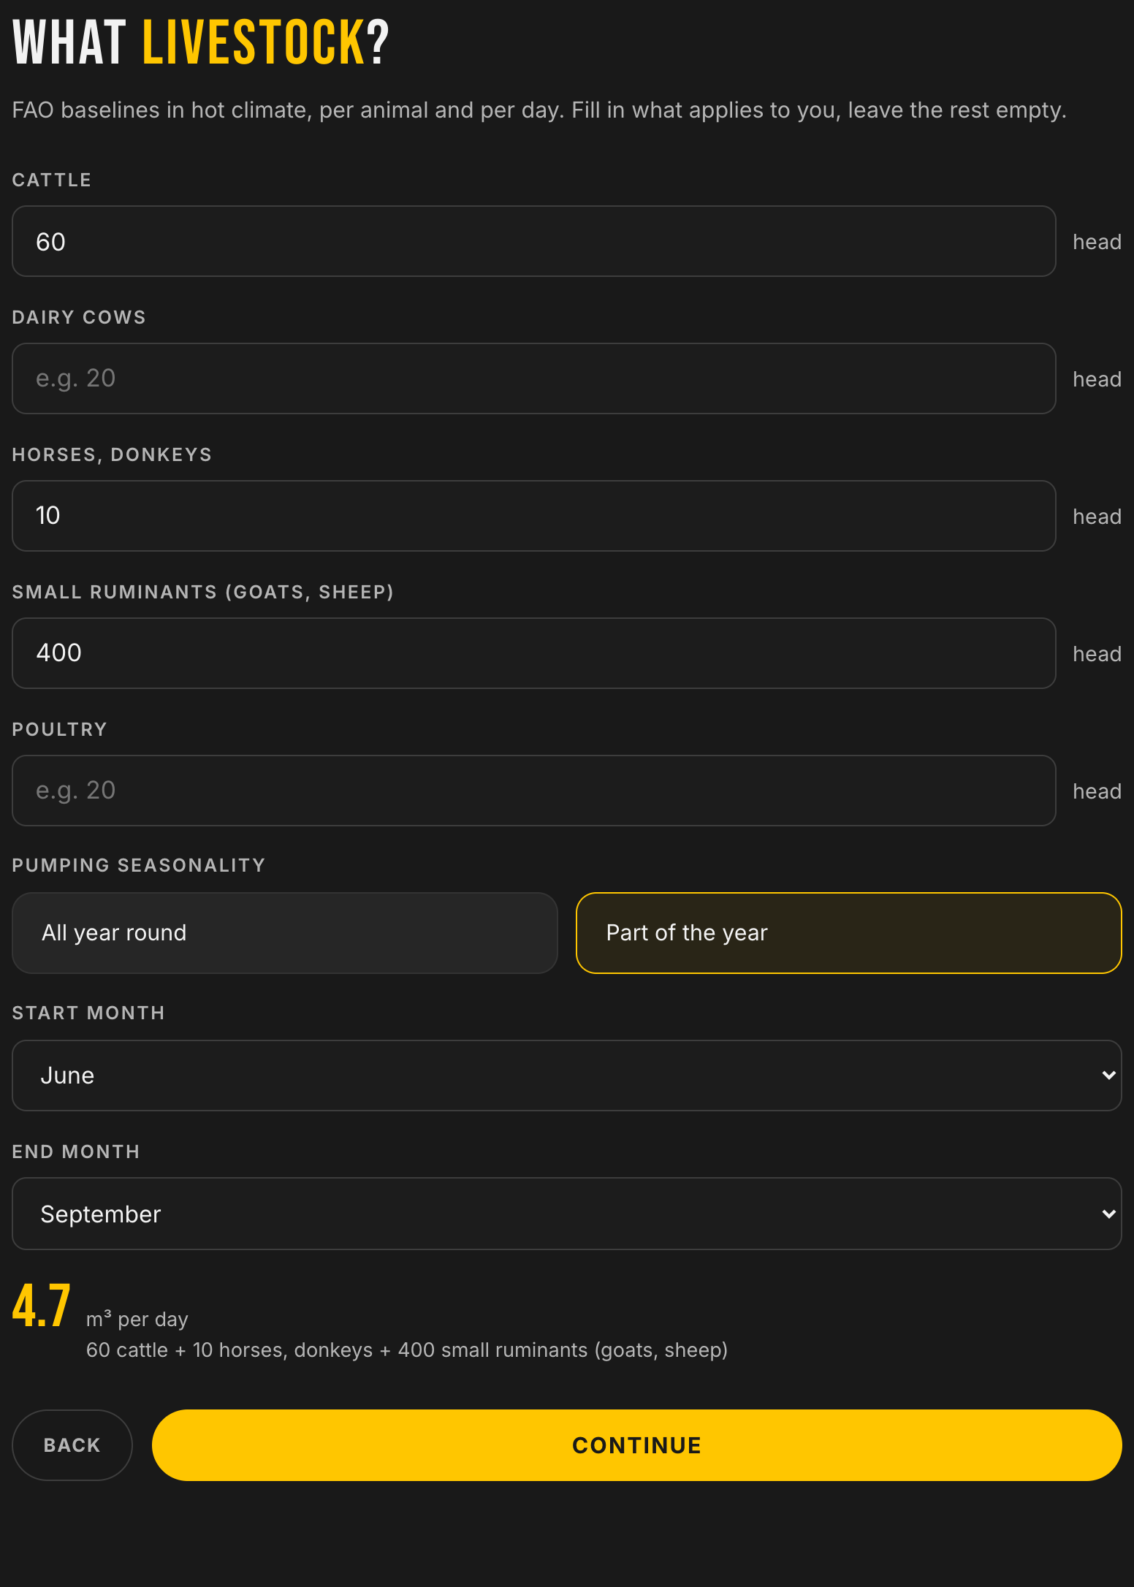Click the End Month chevron arrow

[x=1108, y=1214]
